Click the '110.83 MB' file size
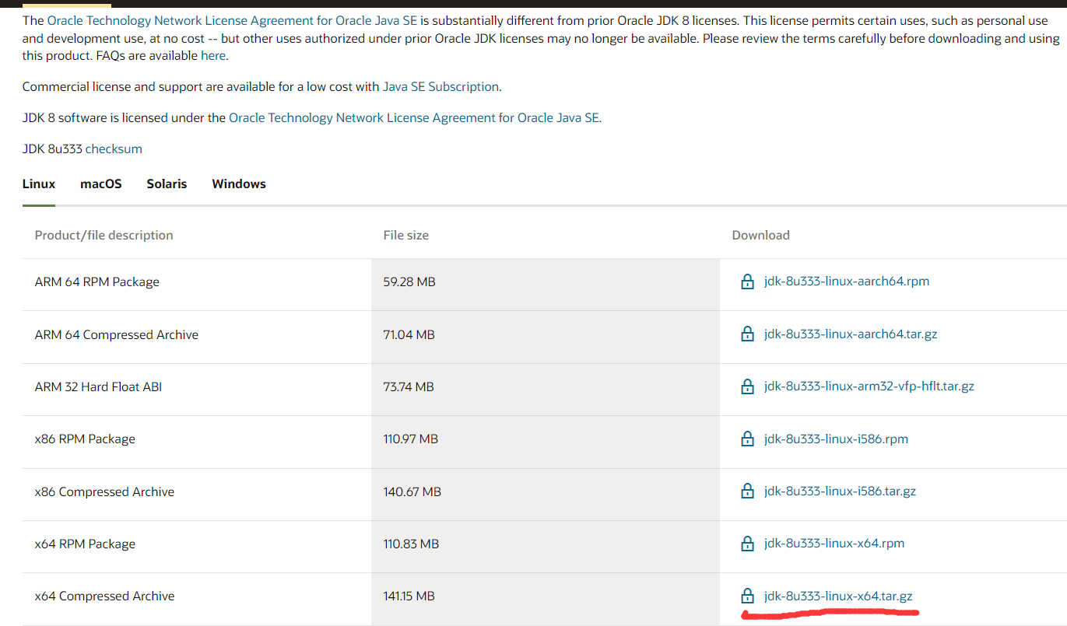Image resolution: width=1067 pixels, height=626 pixels. pos(412,544)
